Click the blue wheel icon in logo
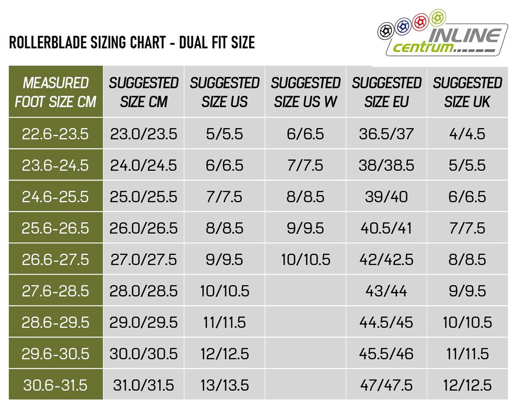The image size is (516, 410). (403, 27)
